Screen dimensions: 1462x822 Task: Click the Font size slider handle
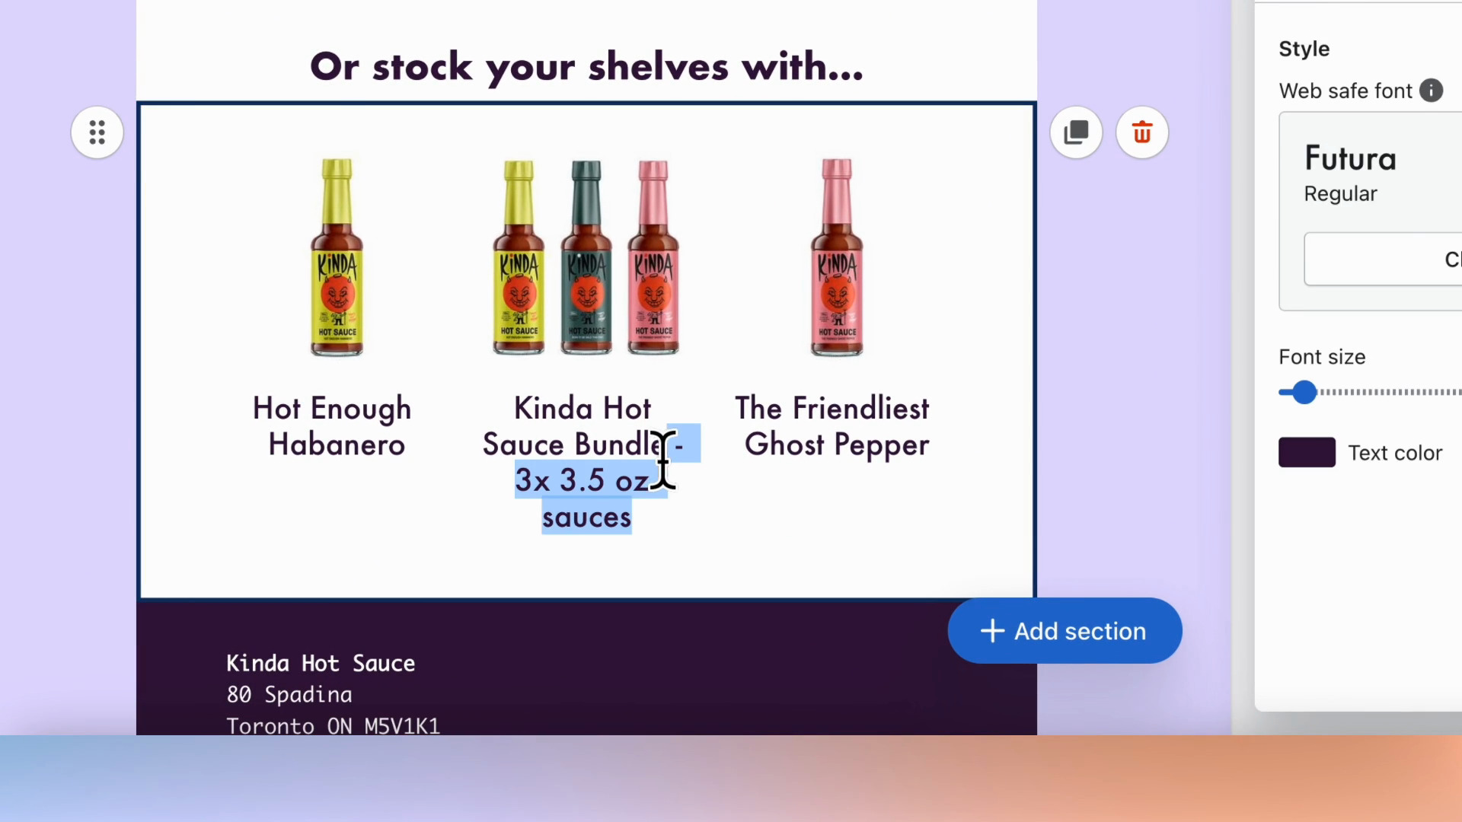[1304, 393]
